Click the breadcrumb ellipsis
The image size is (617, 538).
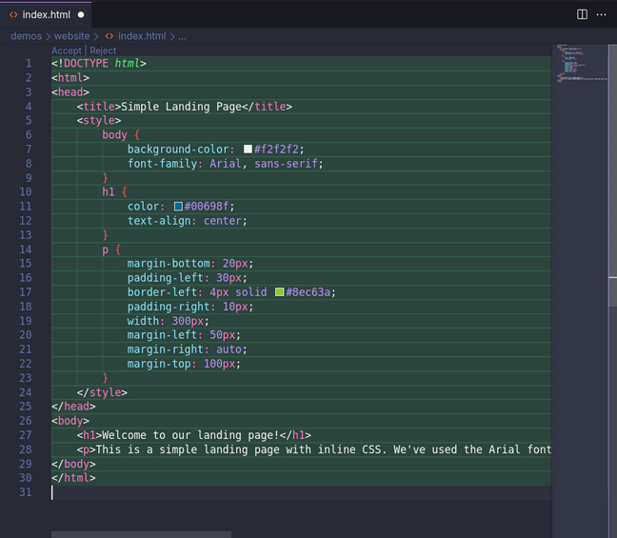pyautogui.click(x=182, y=37)
